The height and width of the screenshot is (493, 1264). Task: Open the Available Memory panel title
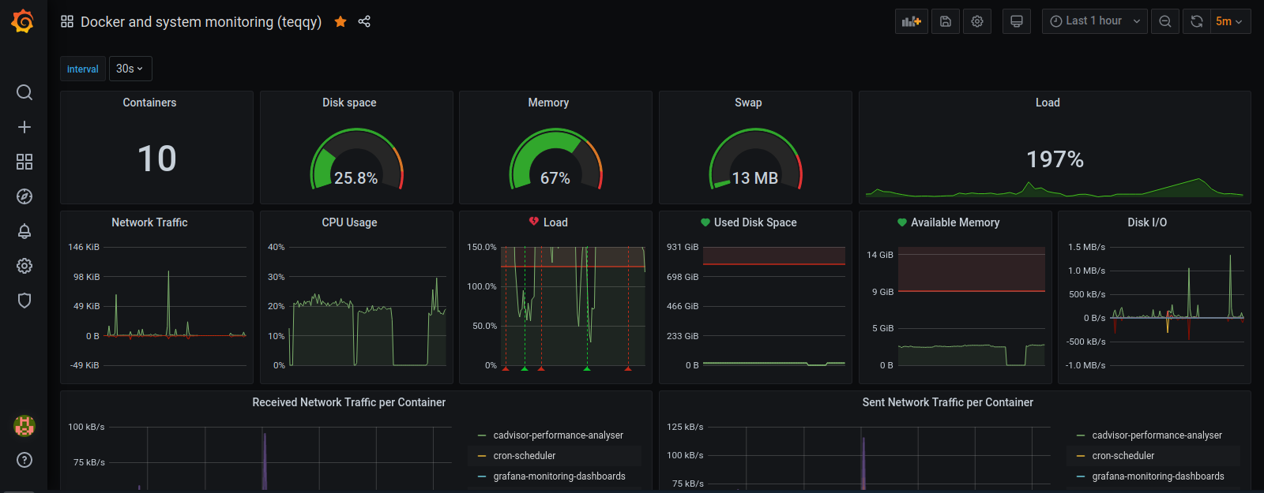tap(955, 222)
